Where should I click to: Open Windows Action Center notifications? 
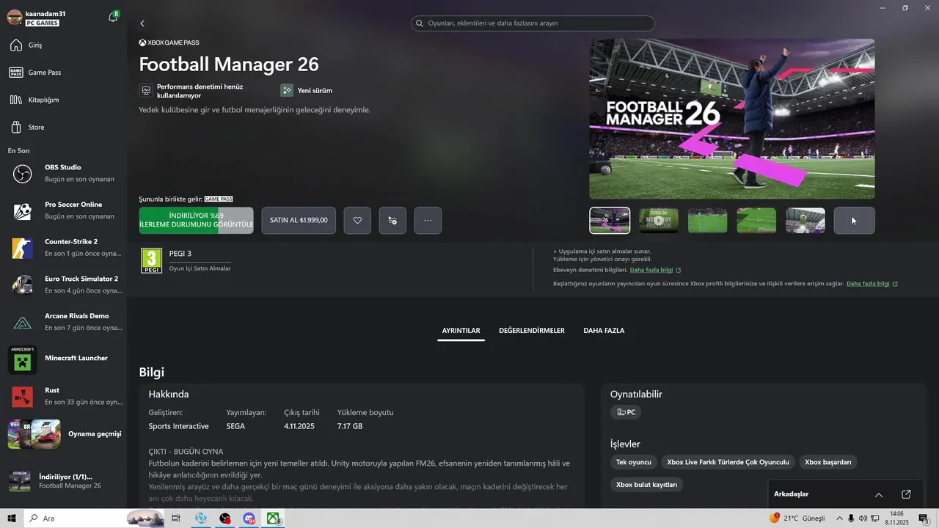click(924, 518)
